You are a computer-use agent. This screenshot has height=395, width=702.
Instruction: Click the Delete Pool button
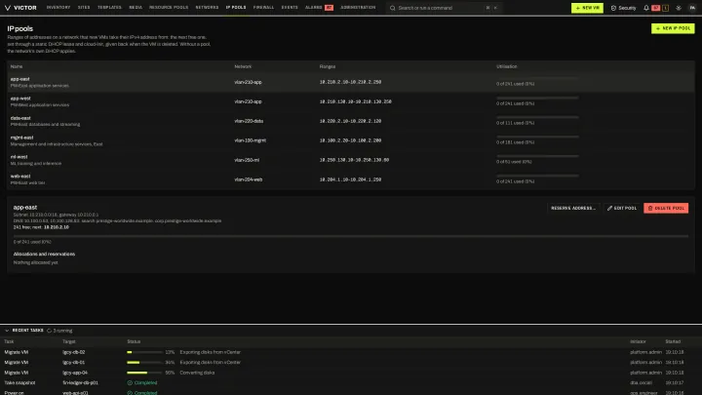[x=666, y=209]
